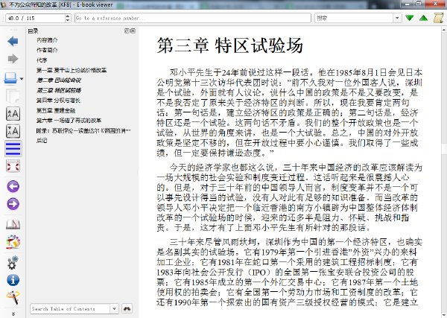This screenshot has width=447, height=318.
Task: Click the colorful reference mode icon
Action: [13, 242]
